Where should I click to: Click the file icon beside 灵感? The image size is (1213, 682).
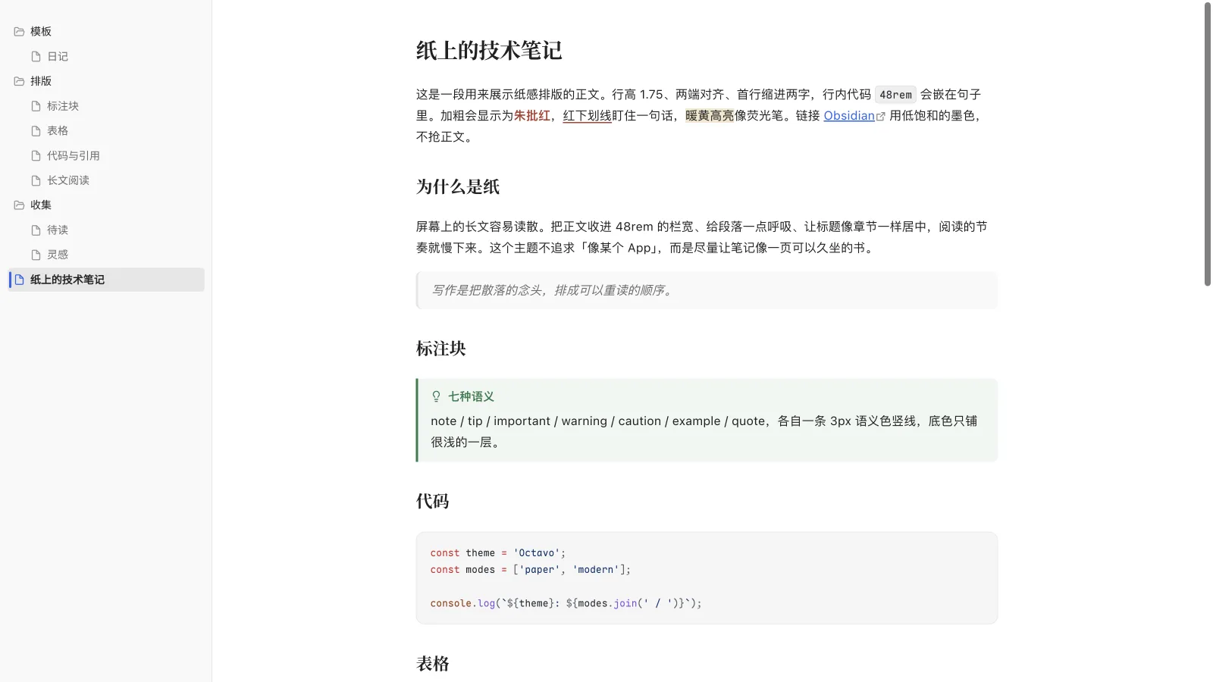pos(36,255)
